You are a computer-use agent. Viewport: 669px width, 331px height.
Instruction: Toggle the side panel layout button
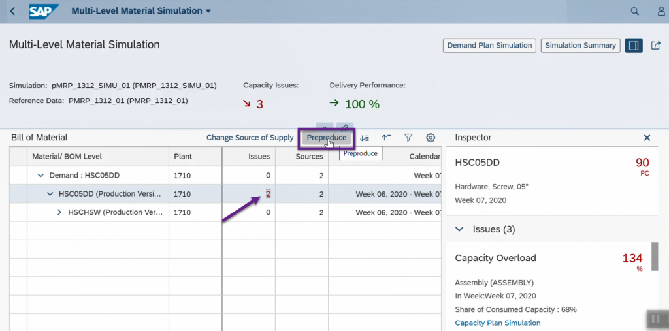point(634,45)
